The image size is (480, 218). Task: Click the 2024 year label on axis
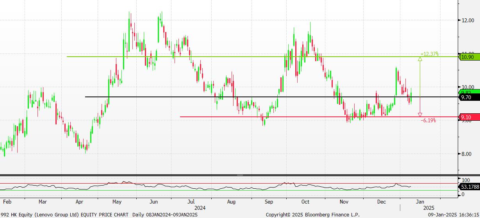tap(200, 208)
